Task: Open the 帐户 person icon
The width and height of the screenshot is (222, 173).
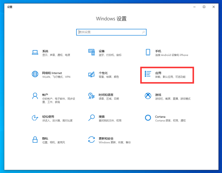Action: 35,96
